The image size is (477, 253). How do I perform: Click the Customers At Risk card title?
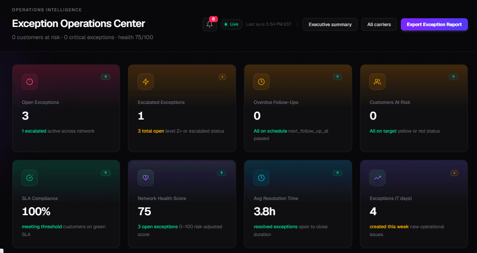[390, 103]
